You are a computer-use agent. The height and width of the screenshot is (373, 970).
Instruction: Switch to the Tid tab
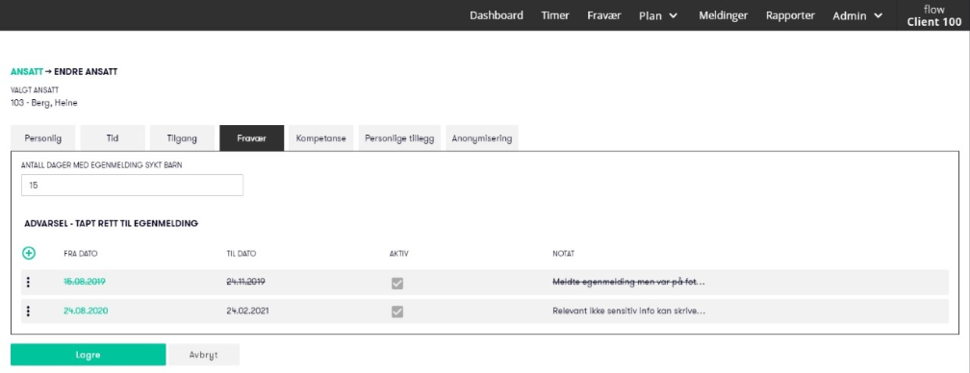tap(113, 138)
